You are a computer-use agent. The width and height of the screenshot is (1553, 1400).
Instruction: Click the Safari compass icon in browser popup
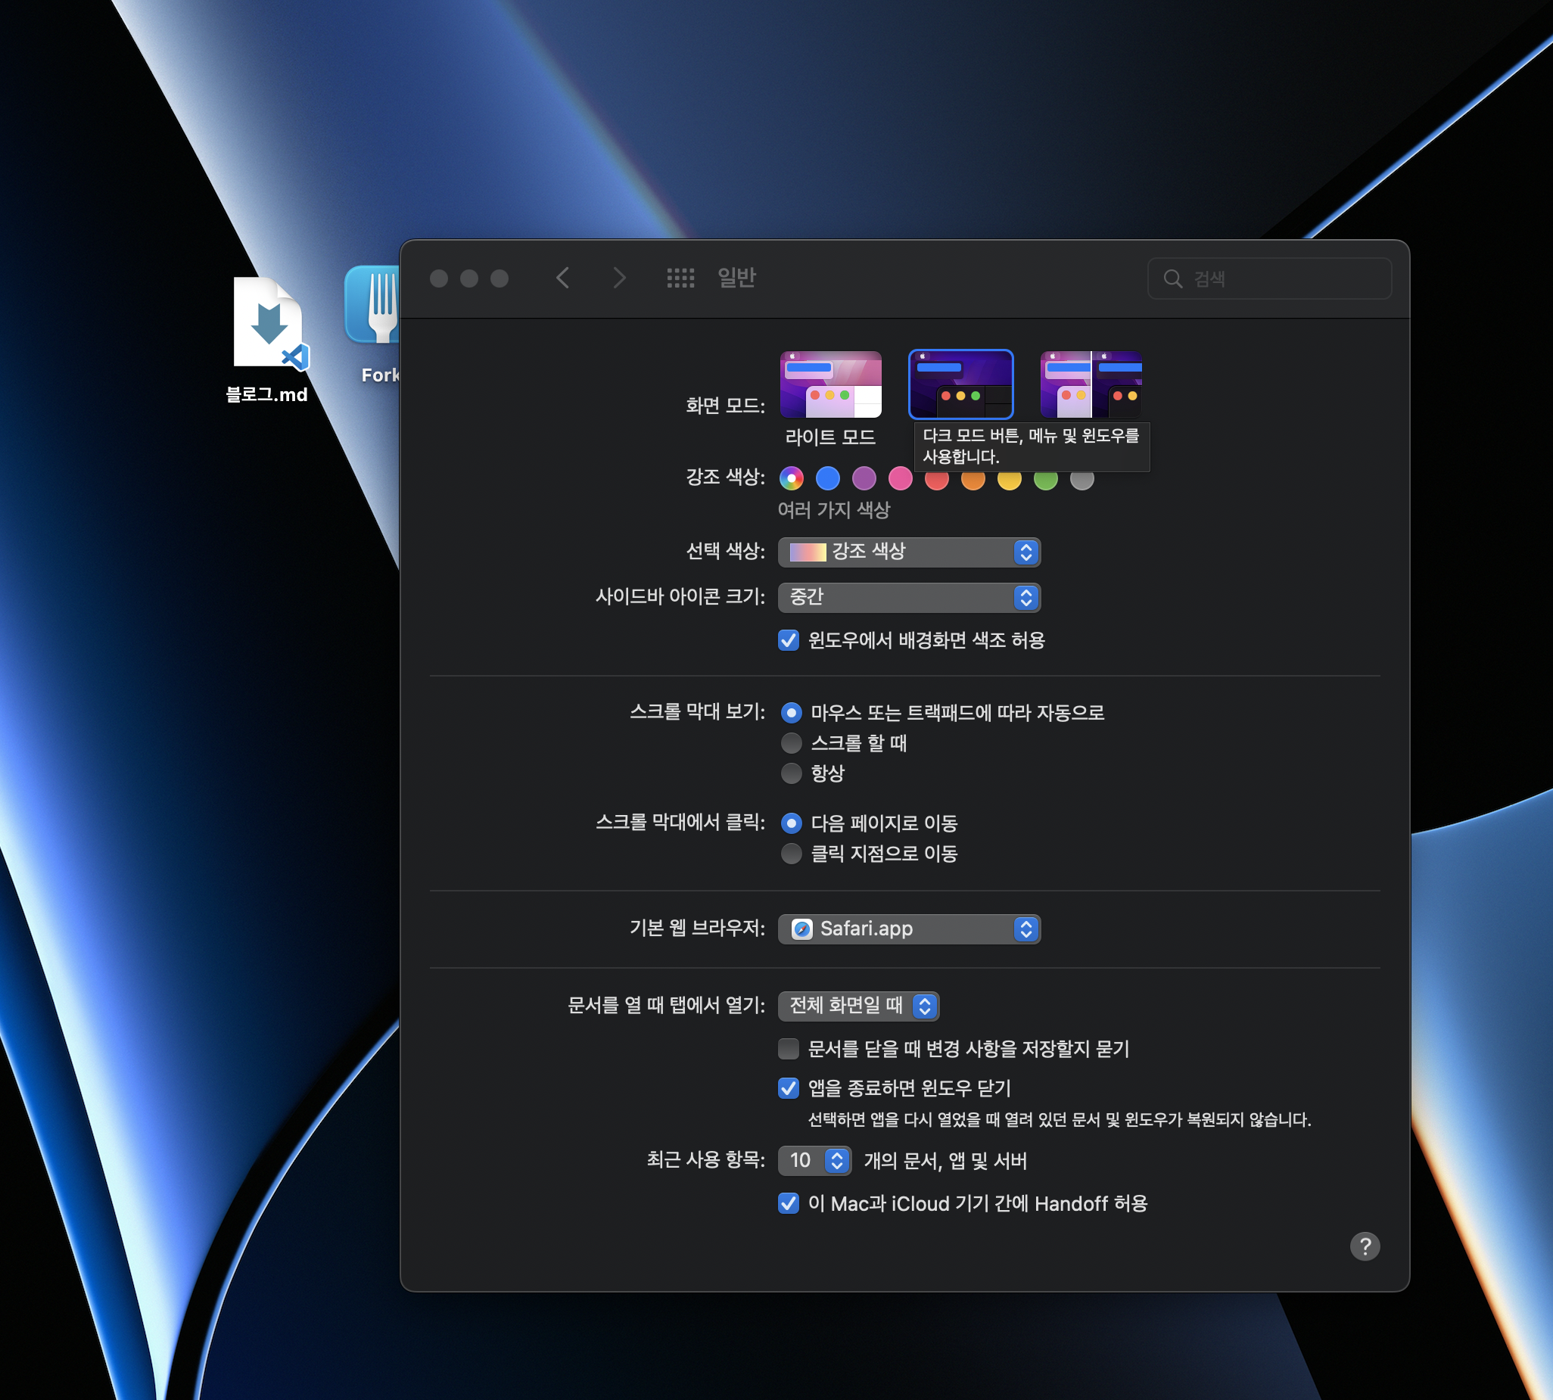coord(802,929)
